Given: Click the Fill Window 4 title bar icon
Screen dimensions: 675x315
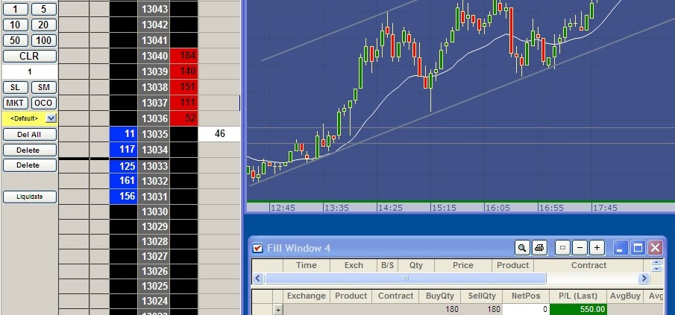Looking at the screenshot, I should pos(257,248).
